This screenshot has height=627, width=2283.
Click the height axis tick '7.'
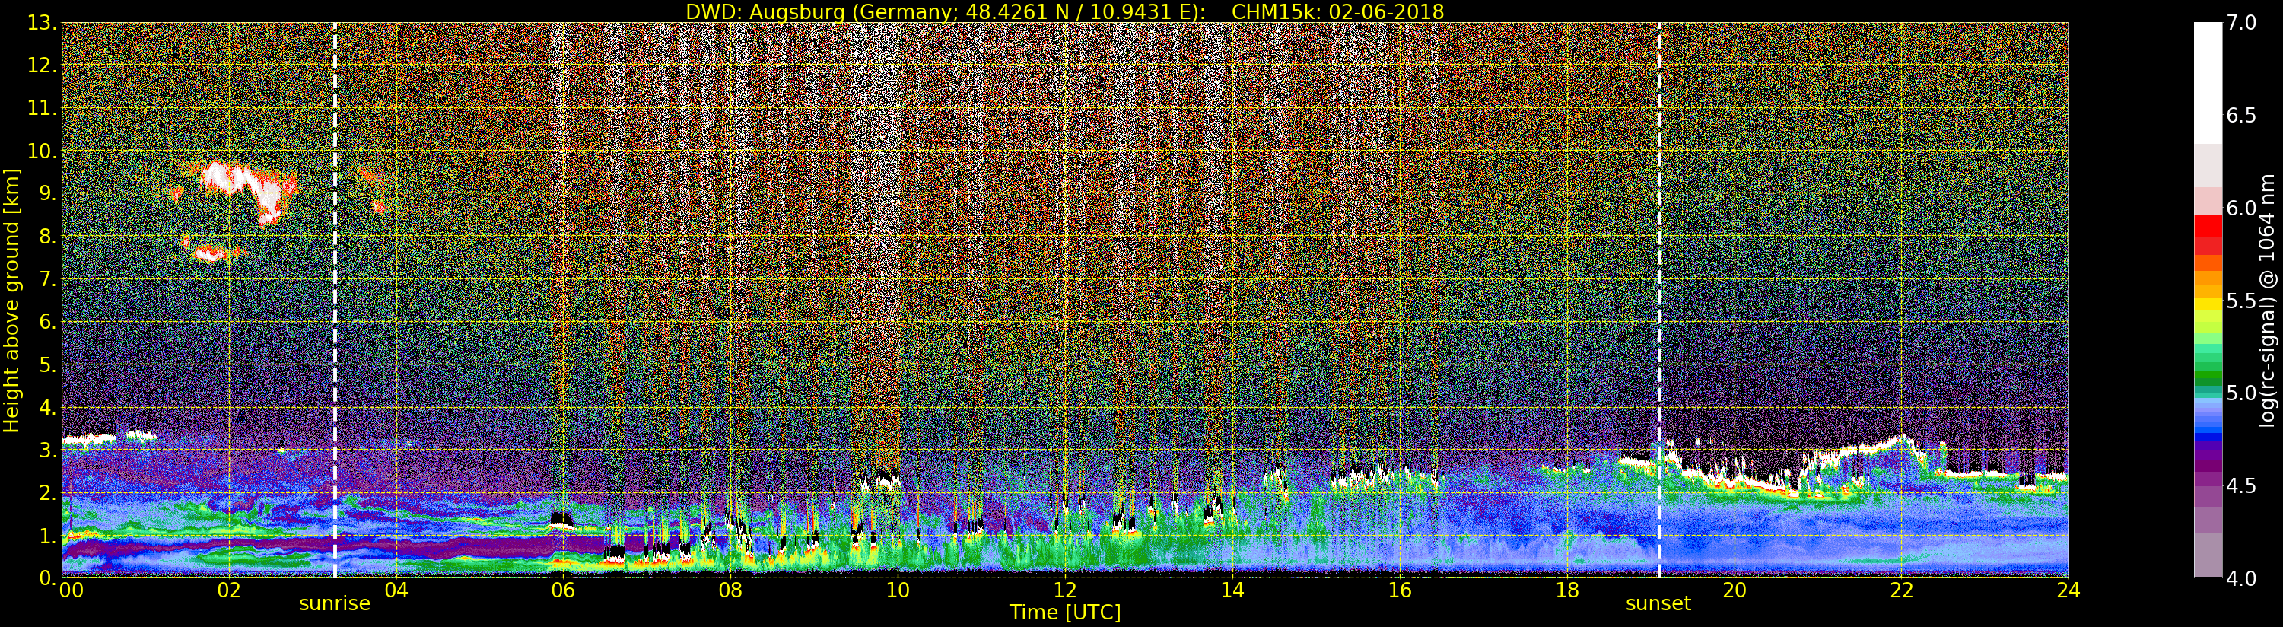[48, 279]
